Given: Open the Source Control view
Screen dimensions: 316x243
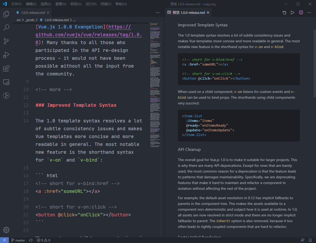Looking at the screenshot, I should 6,41.
